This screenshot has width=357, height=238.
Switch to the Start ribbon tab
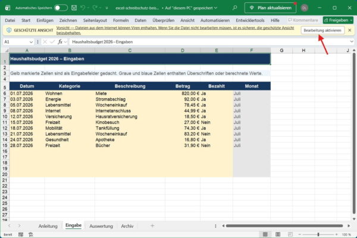(x=26, y=20)
